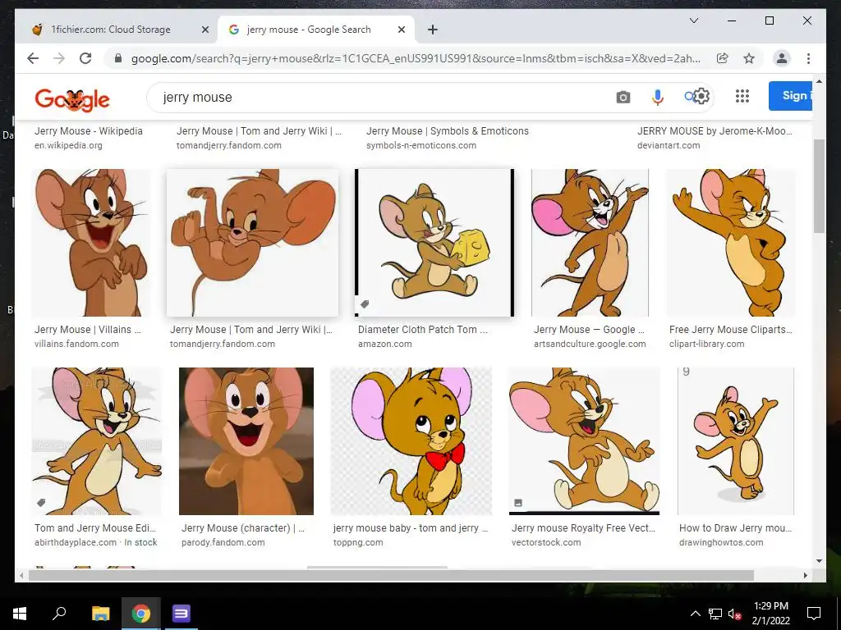Close the 1fichier.com tab
The image size is (841, 630).
(205, 30)
